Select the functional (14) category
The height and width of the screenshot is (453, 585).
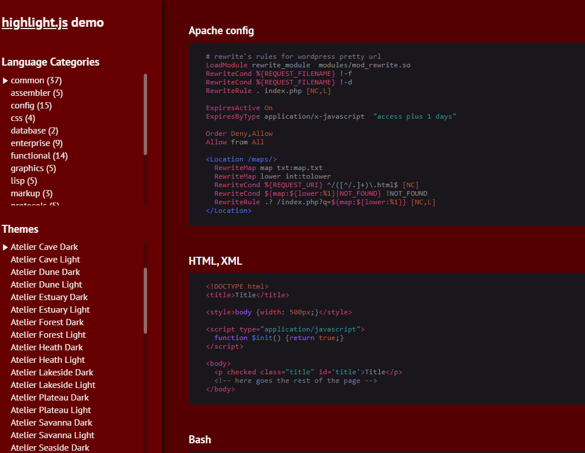(x=39, y=156)
